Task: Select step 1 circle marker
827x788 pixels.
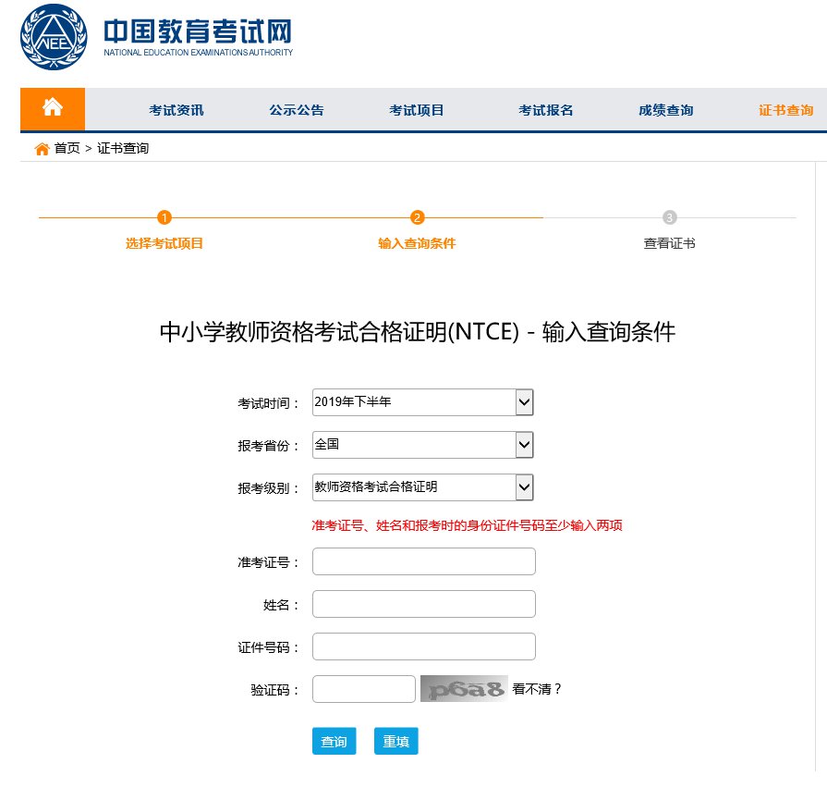Action: click(164, 217)
